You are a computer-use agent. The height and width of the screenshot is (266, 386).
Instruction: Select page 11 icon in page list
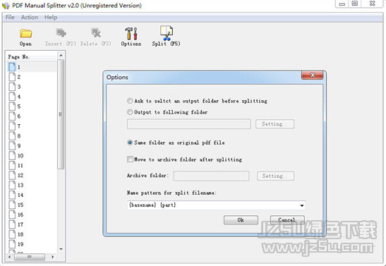pos(12,165)
